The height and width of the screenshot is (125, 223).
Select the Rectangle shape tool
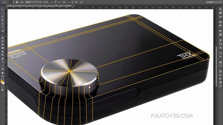tap(2, 69)
